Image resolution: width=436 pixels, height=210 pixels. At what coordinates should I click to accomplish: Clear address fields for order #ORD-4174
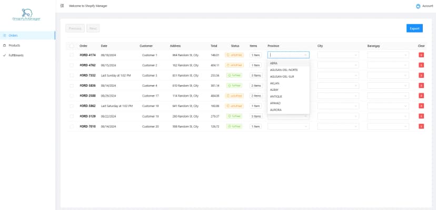point(421,55)
